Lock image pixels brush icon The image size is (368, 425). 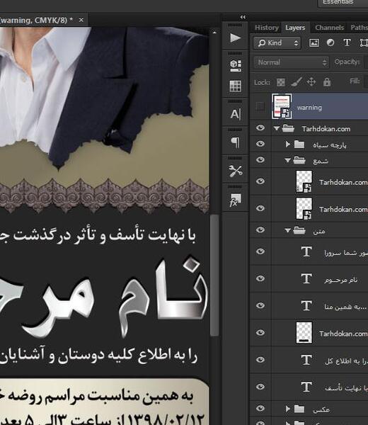(x=297, y=82)
